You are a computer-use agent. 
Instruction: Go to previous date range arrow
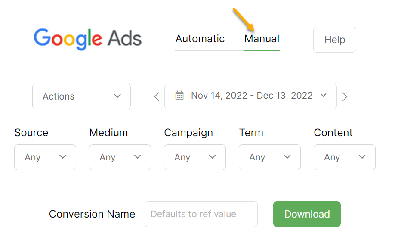click(157, 96)
